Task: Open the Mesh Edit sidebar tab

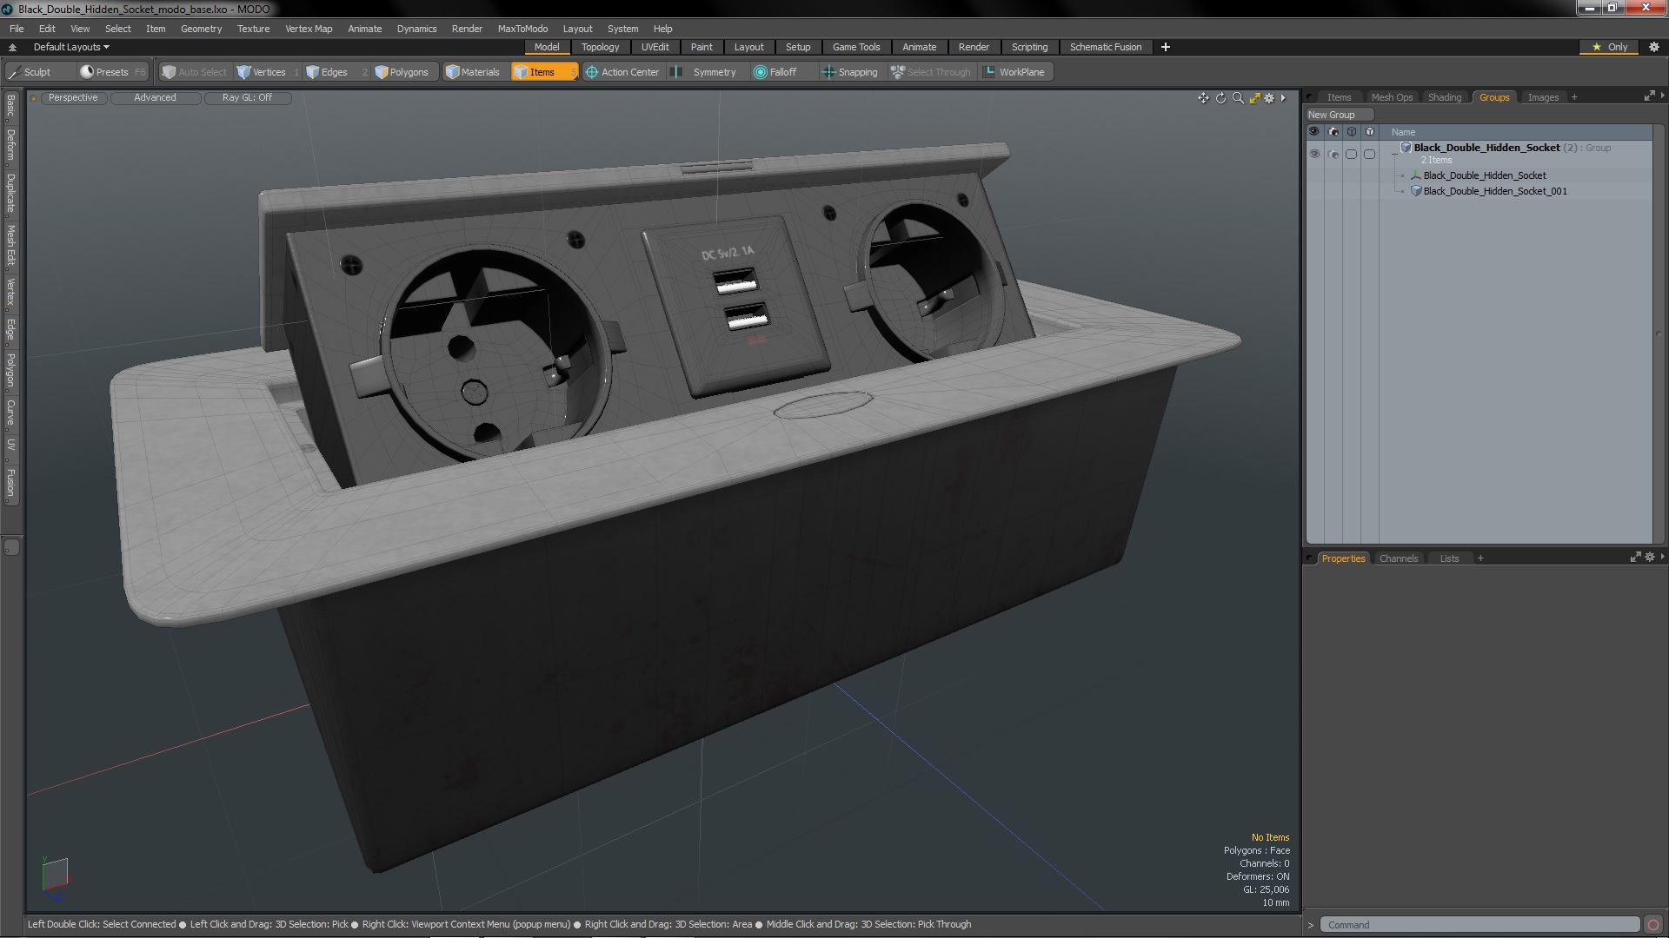Action: (10, 246)
